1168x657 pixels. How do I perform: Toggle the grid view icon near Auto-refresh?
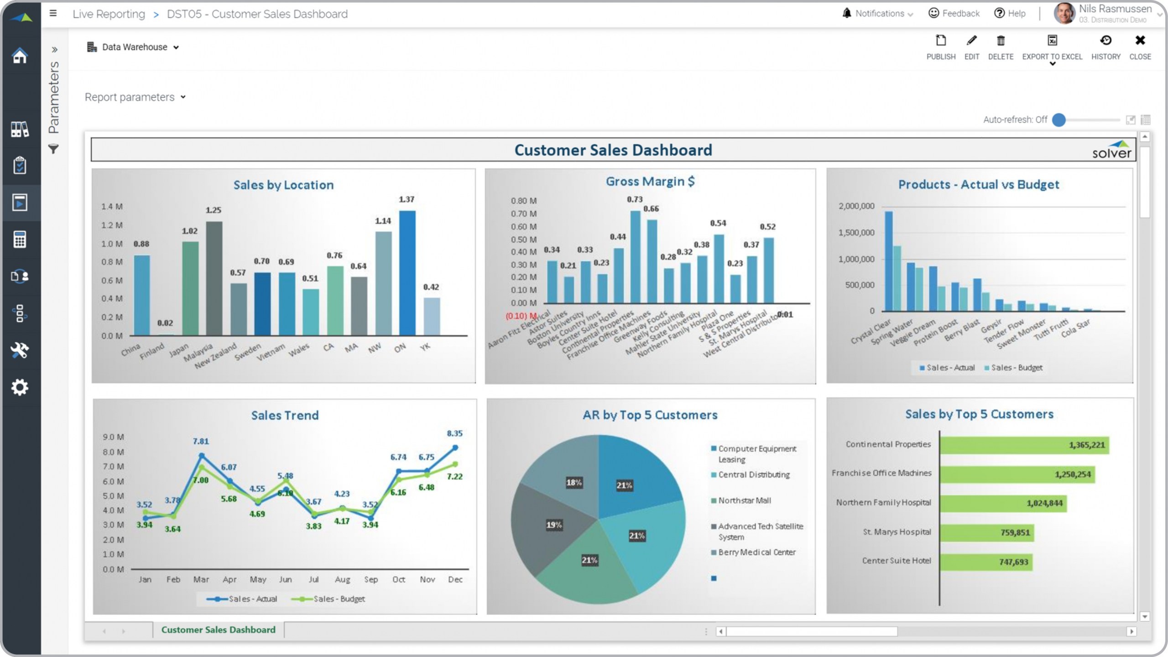click(1145, 120)
